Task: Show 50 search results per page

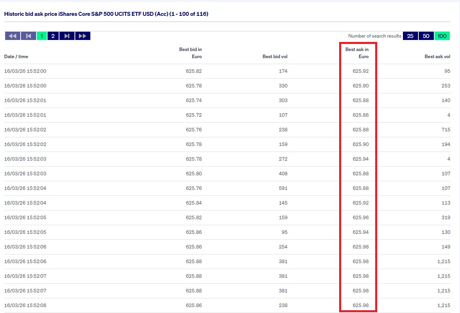Action: click(x=426, y=36)
